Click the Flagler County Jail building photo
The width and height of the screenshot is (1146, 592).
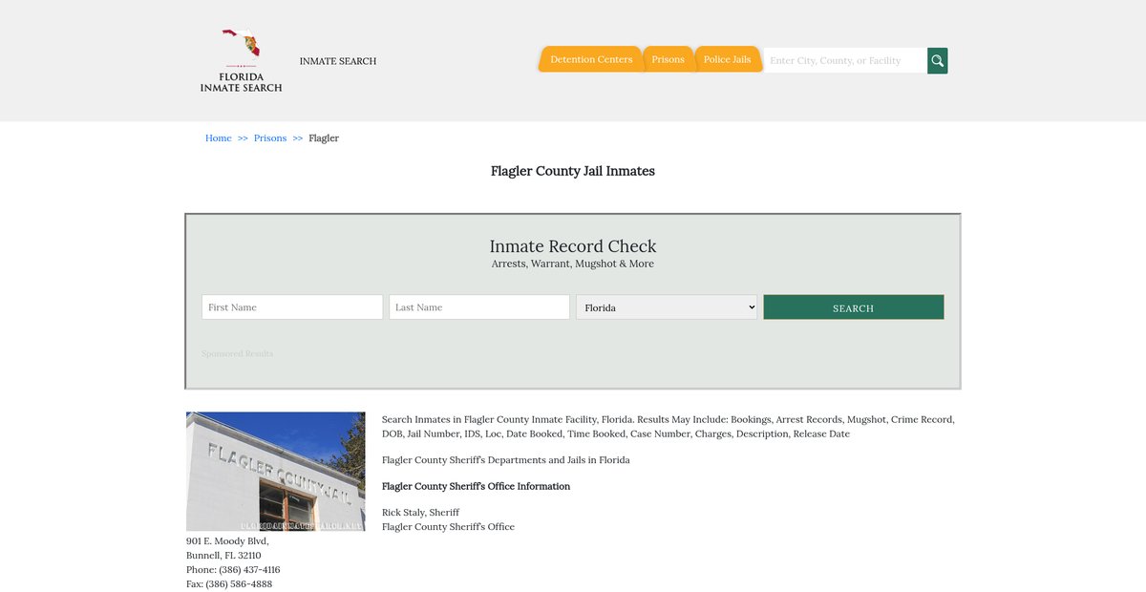click(x=276, y=472)
